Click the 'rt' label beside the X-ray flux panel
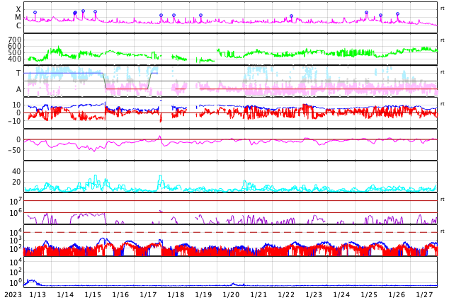This screenshot has width=449, height=300. click(x=442, y=8)
